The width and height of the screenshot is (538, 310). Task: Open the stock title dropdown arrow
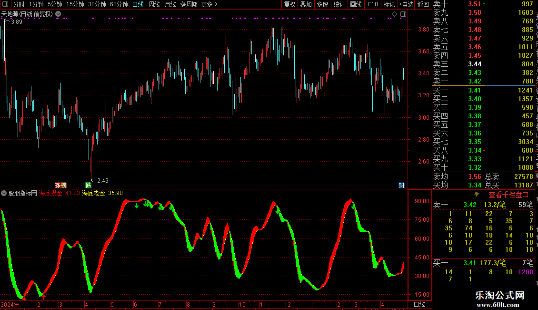click(59, 14)
